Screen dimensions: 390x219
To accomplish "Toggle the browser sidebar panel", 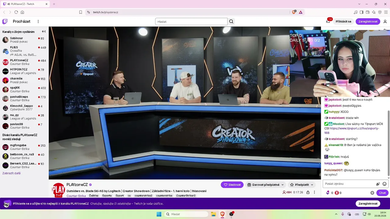I will 361,12.
